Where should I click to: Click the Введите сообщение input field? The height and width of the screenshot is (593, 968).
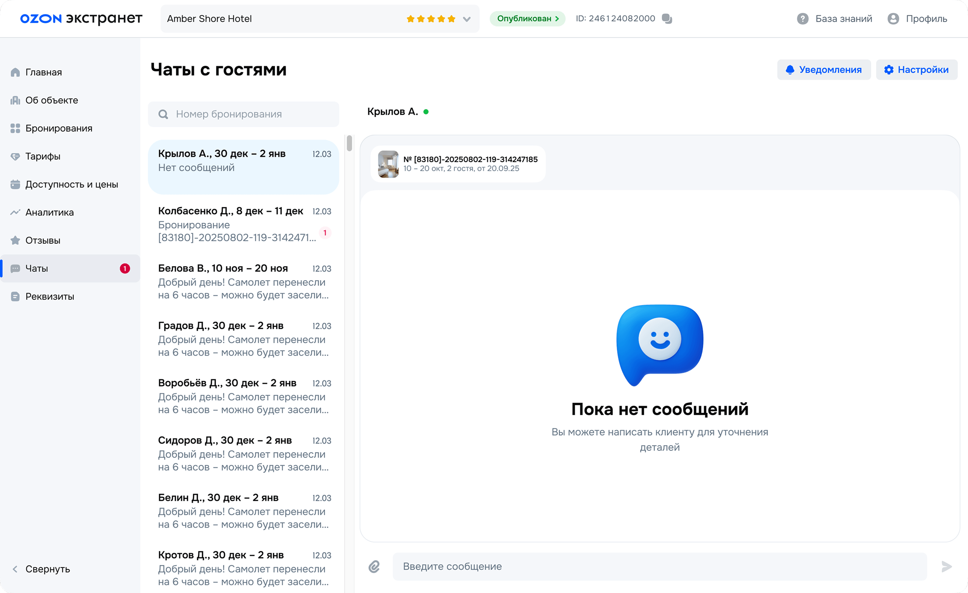tap(659, 566)
